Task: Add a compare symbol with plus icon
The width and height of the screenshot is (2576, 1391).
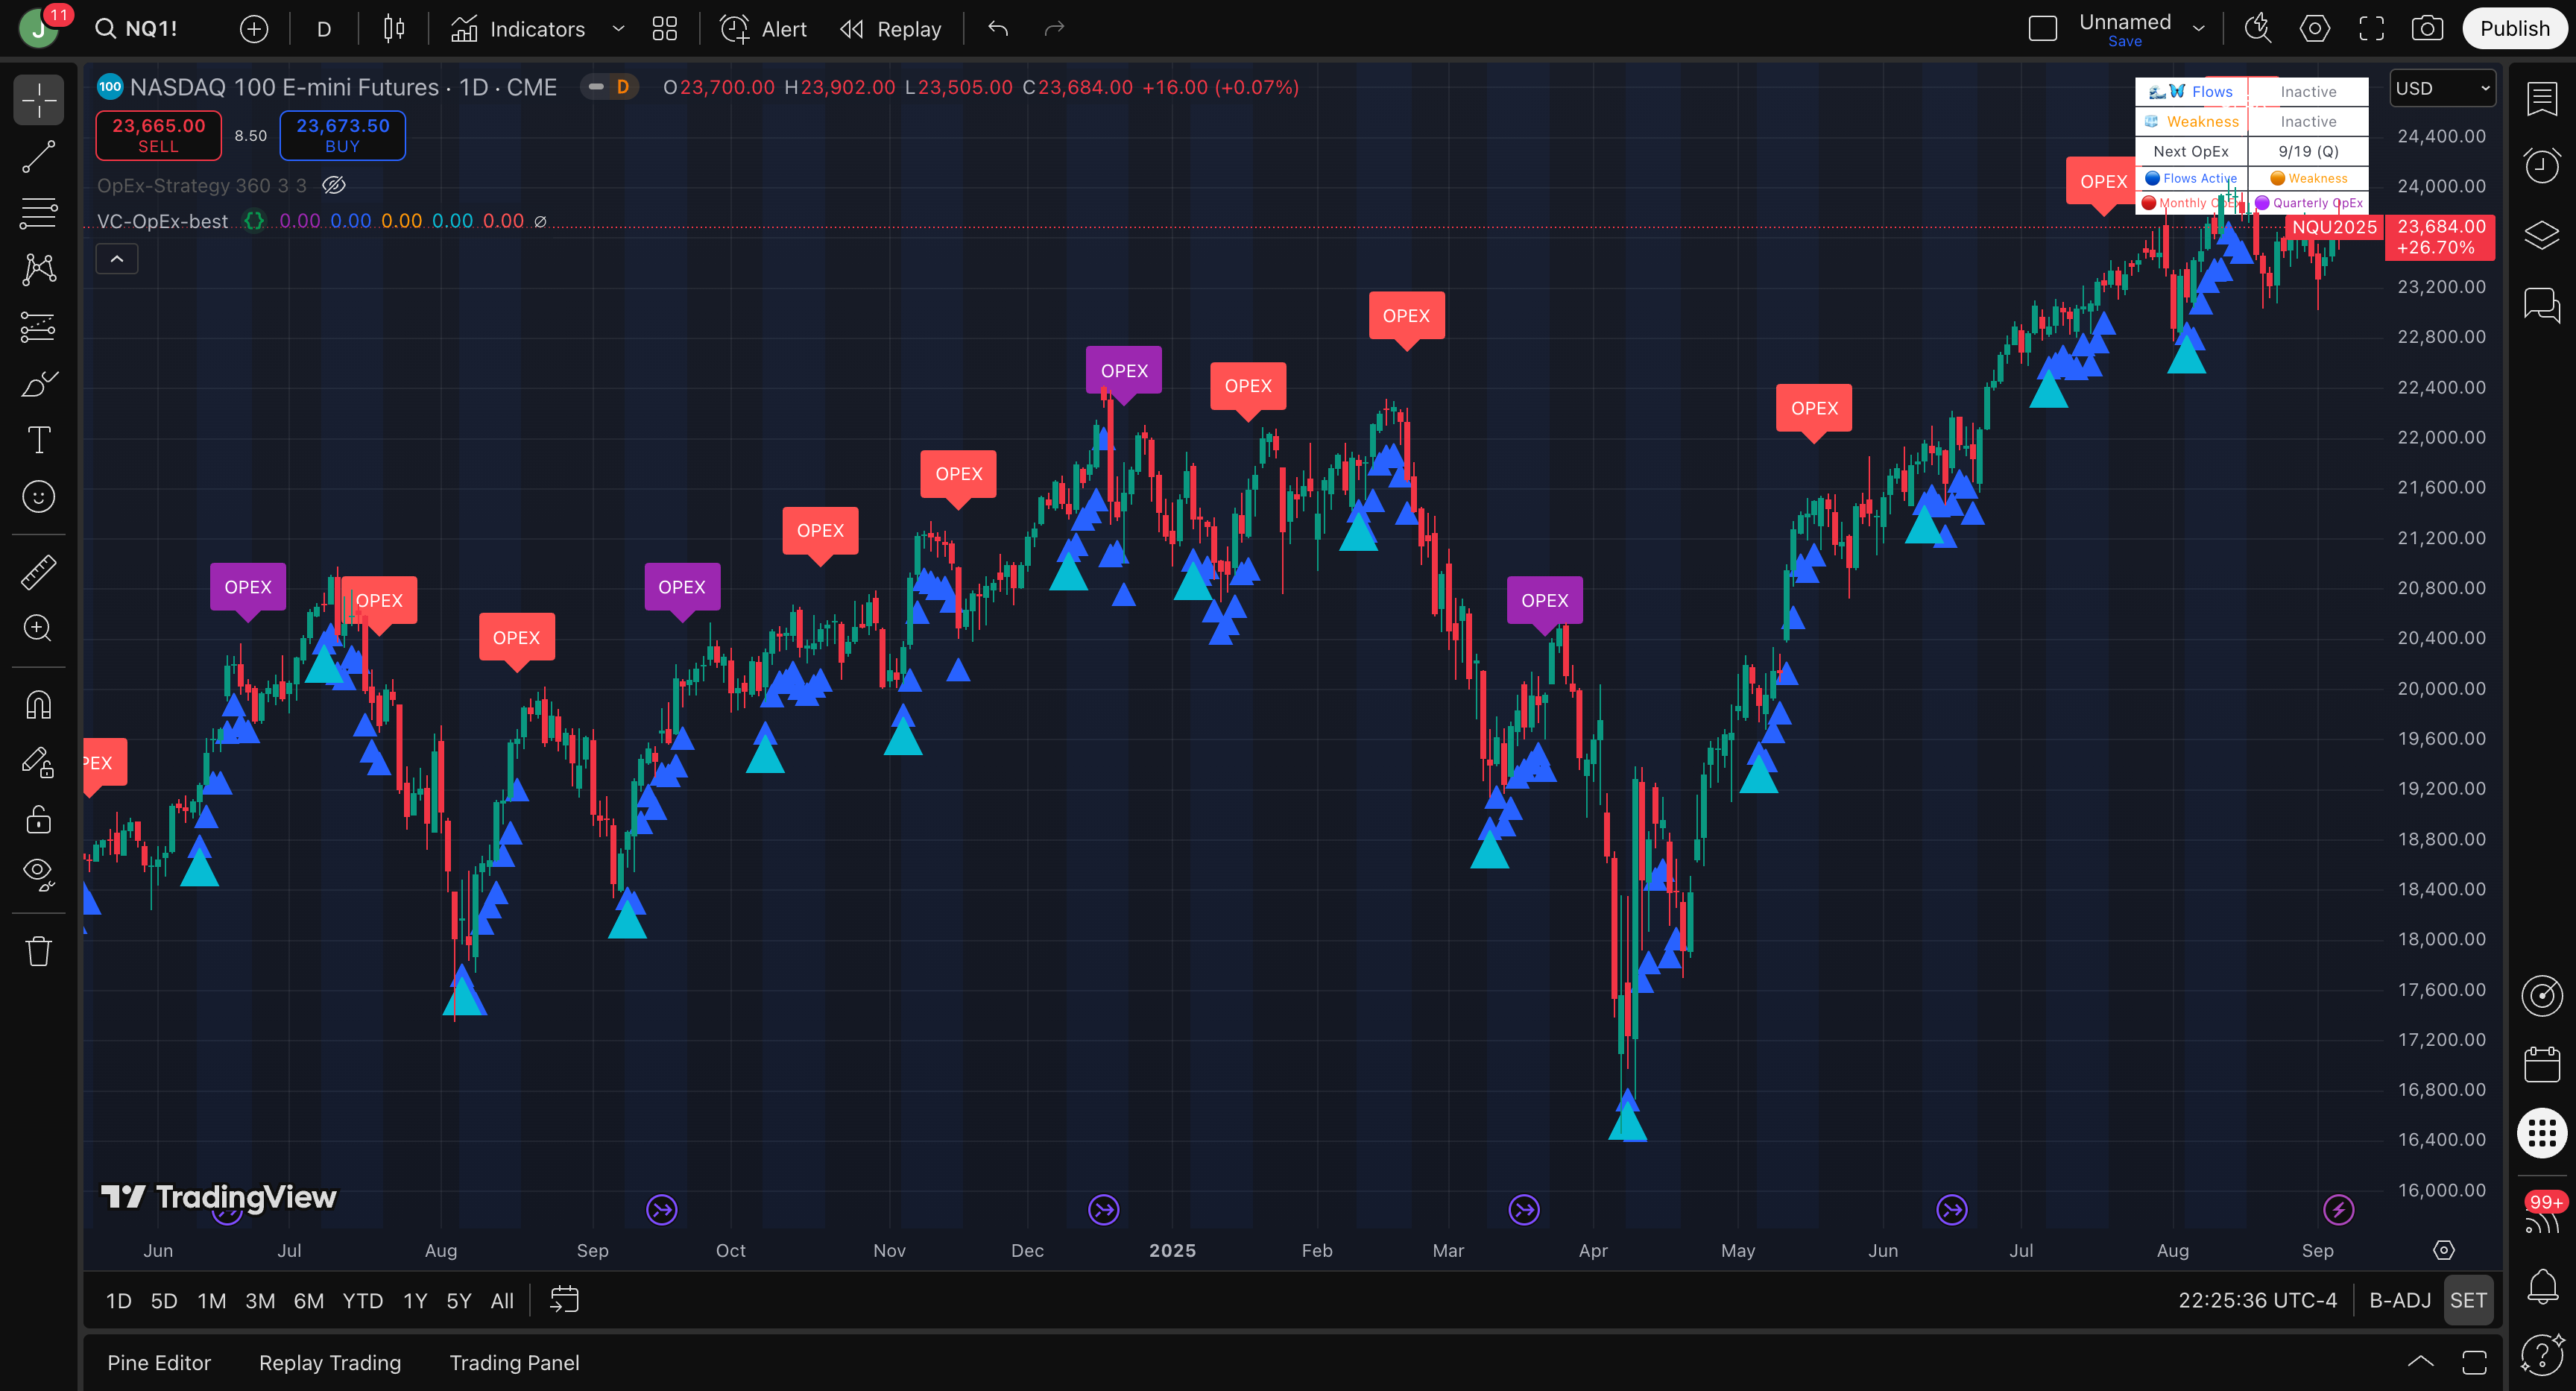Action: pos(254,29)
